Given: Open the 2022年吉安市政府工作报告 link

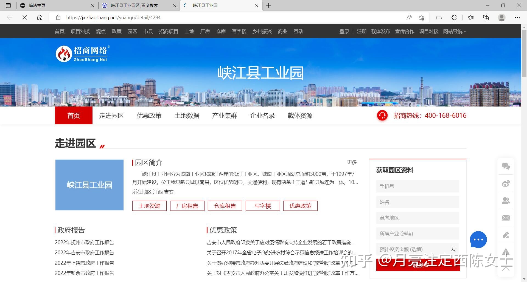Looking at the screenshot, I should point(85,252).
